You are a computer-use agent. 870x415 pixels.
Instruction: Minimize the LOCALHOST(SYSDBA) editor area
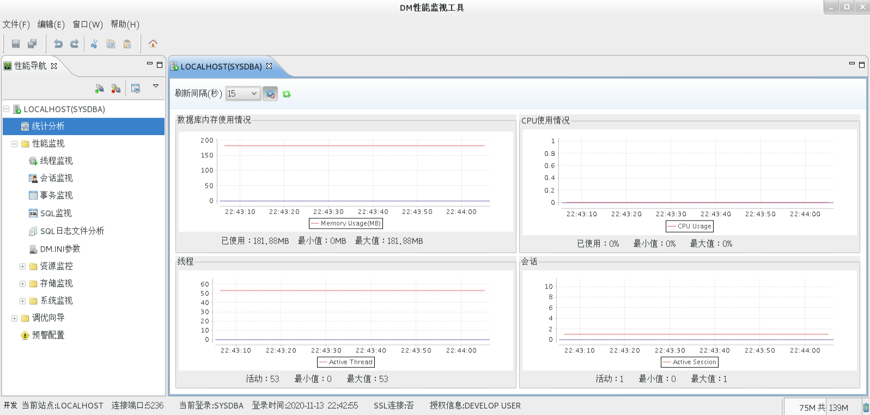click(x=852, y=64)
